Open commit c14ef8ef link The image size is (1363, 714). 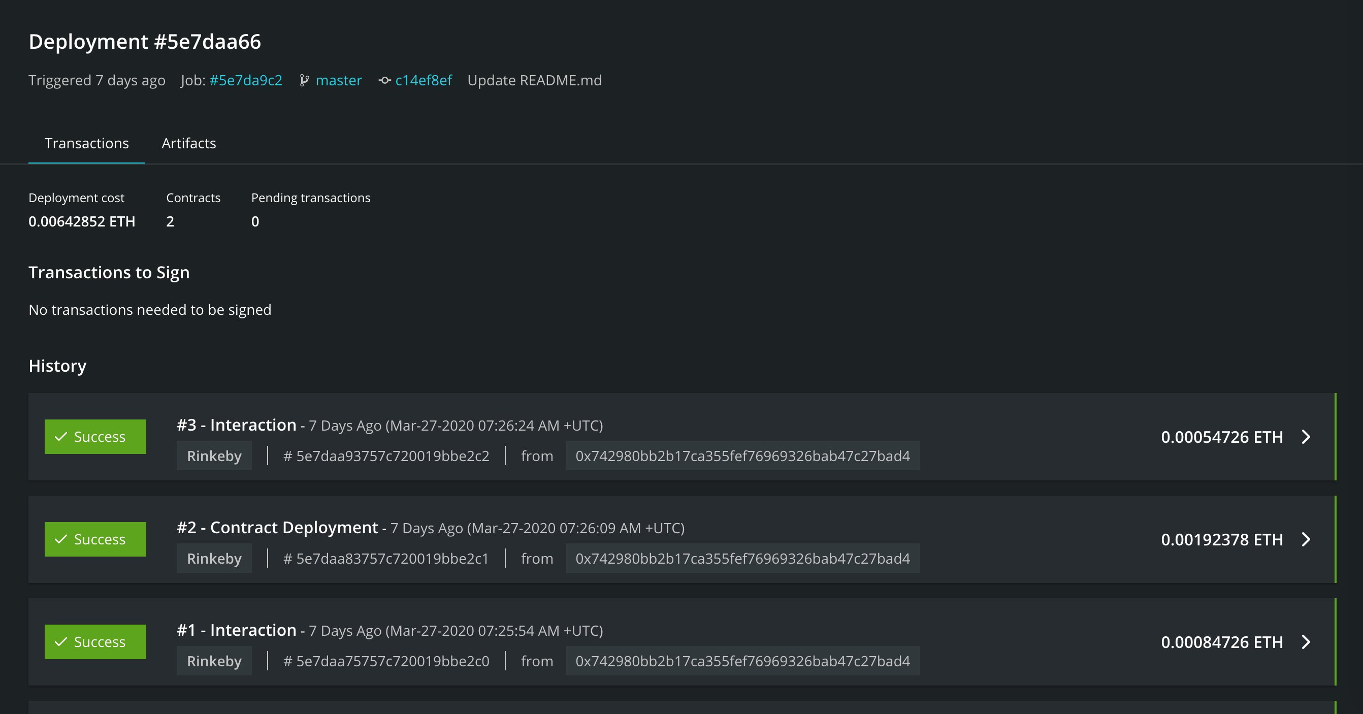point(424,80)
